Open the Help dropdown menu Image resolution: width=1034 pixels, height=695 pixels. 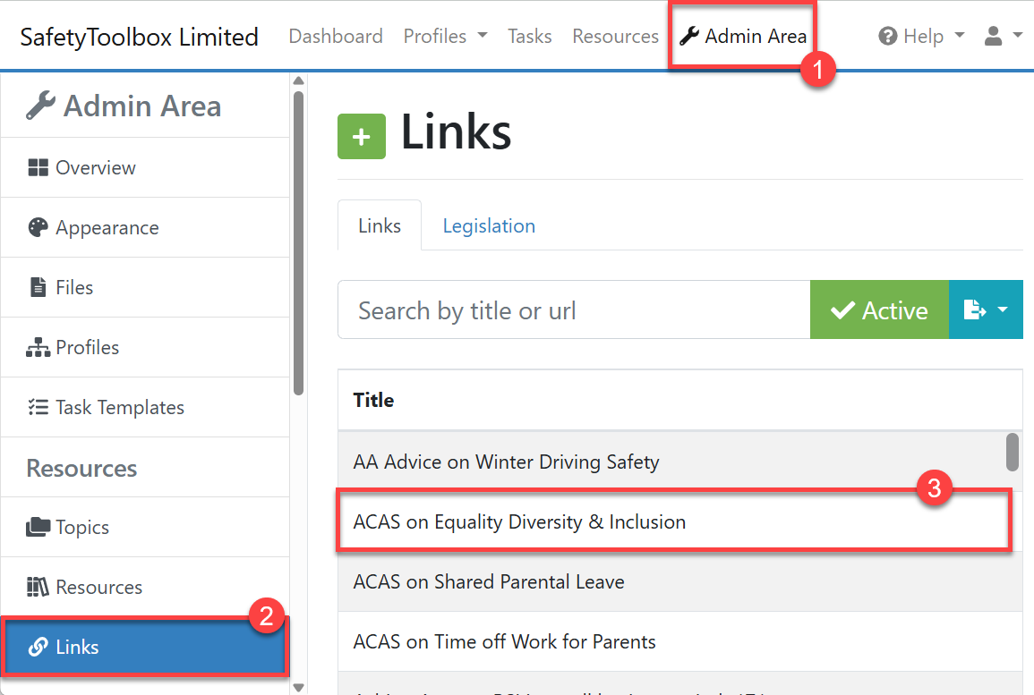click(921, 37)
